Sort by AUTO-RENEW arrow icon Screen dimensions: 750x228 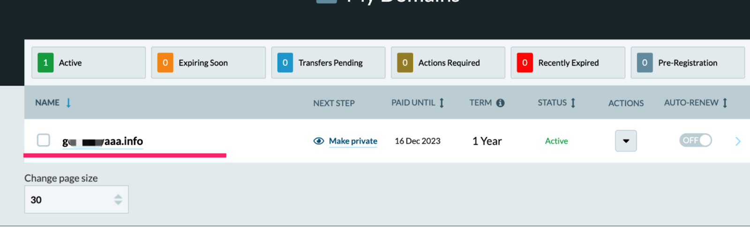click(x=725, y=103)
